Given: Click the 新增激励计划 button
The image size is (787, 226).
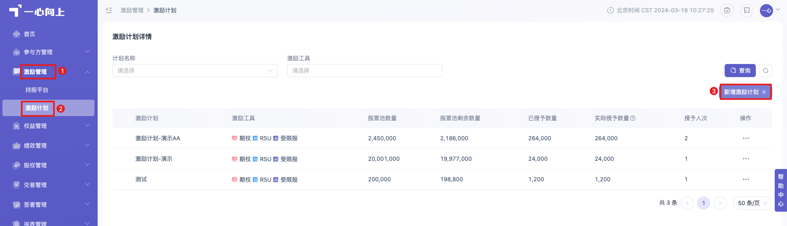Looking at the screenshot, I should (x=746, y=92).
